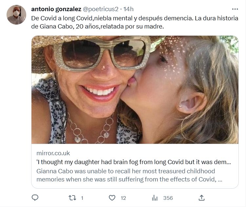Click antonio gonzalez's profile avatar
The image size is (246, 207).
click(16, 15)
